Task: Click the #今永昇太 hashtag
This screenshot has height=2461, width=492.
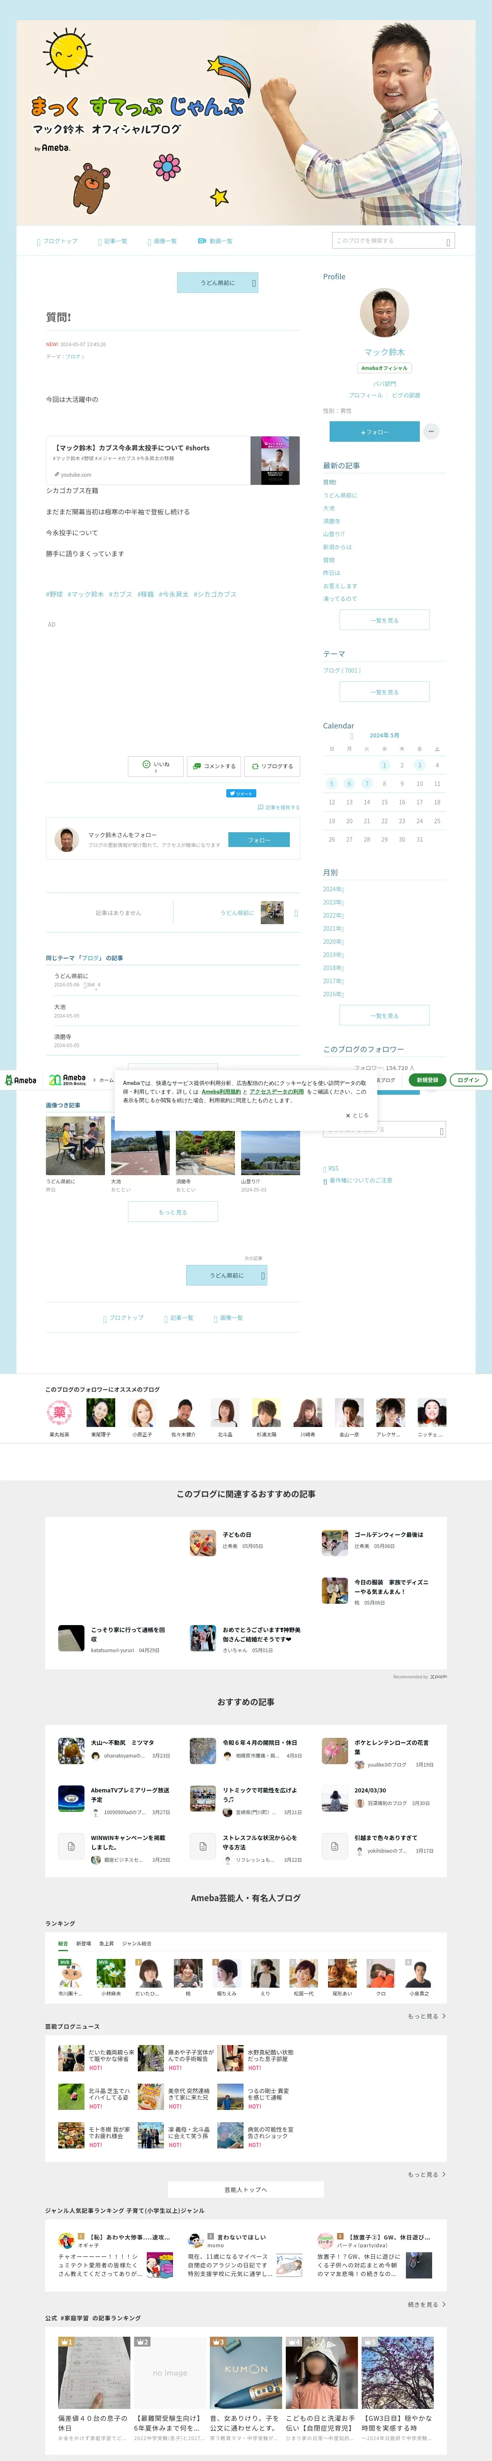Action: pyautogui.click(x=174, y=594)
